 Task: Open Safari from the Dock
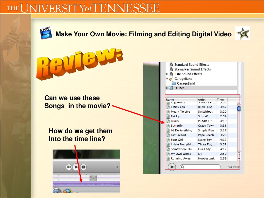coord(57,191)
